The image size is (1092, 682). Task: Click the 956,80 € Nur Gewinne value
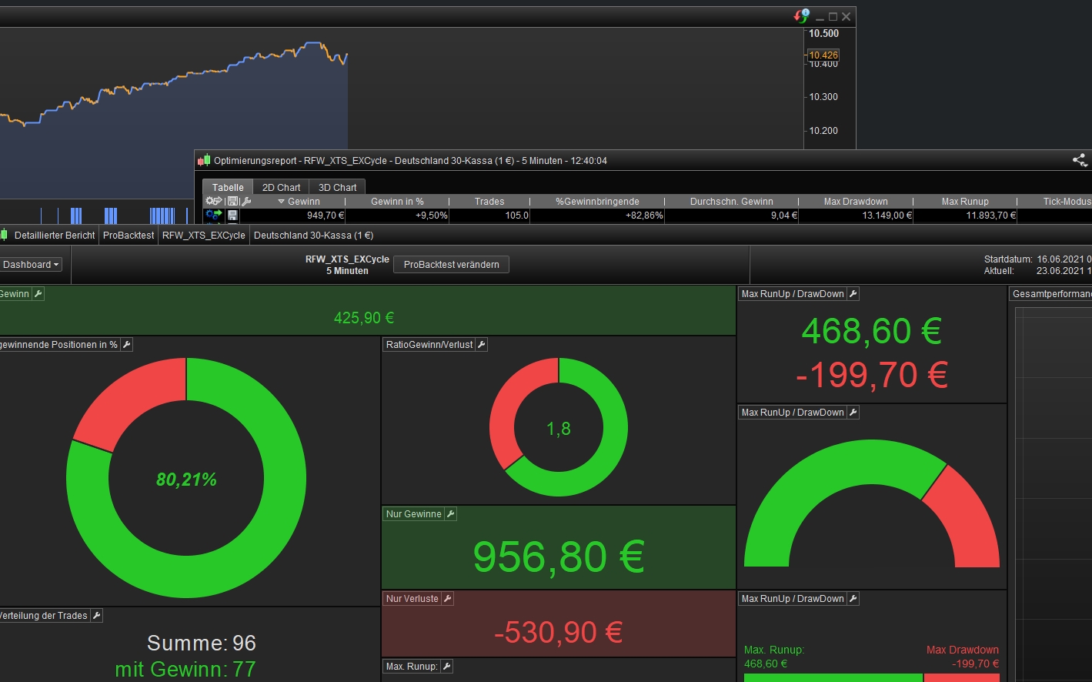[x=559, y=557]
